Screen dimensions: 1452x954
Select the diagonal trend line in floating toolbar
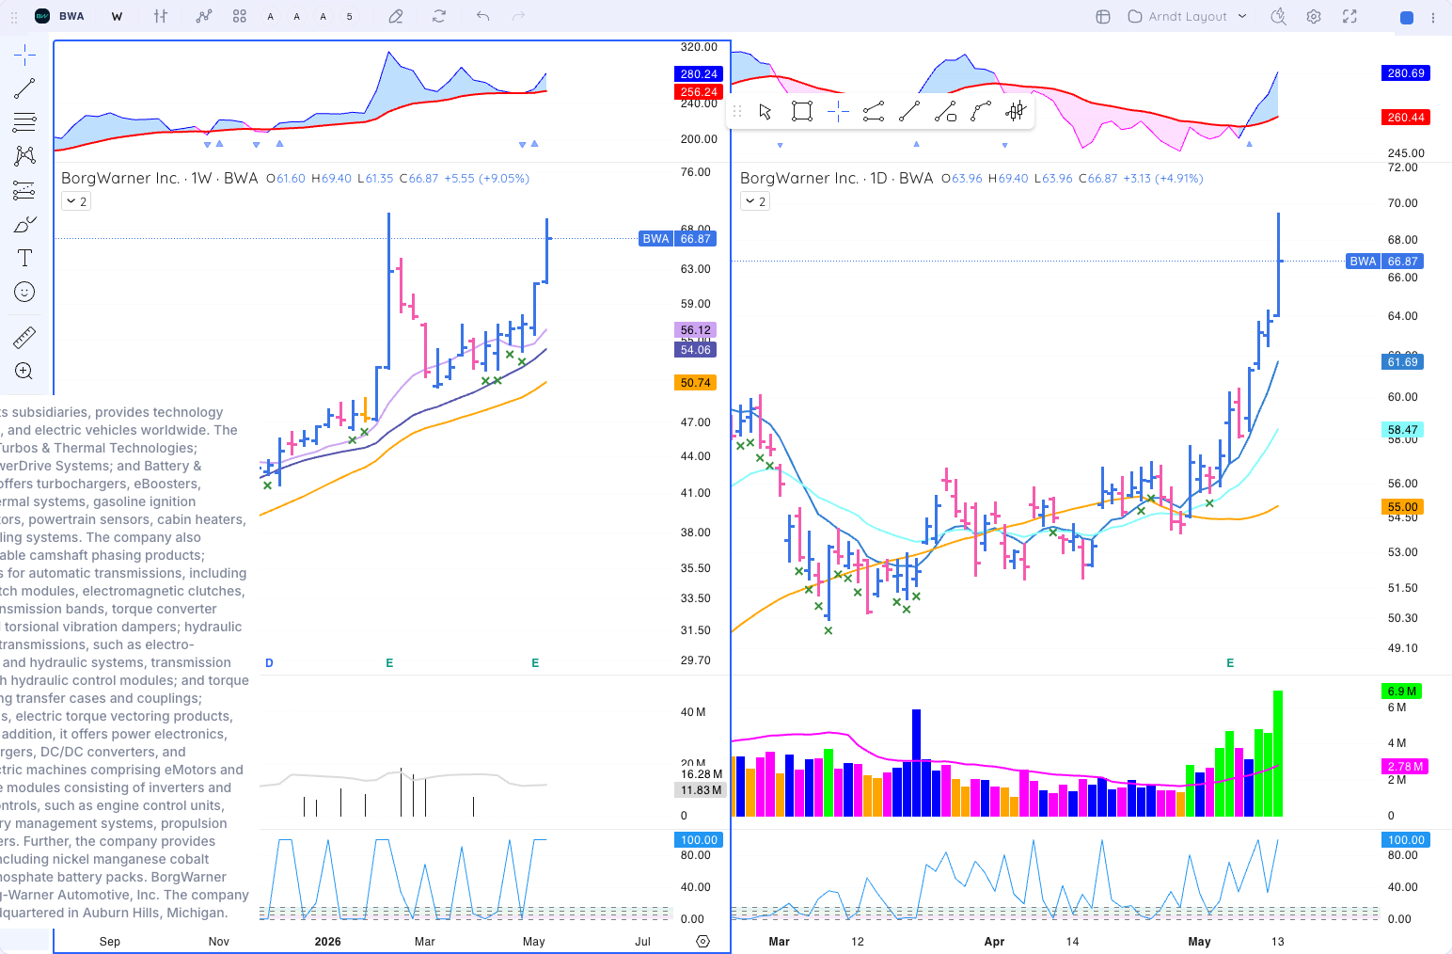909,112
